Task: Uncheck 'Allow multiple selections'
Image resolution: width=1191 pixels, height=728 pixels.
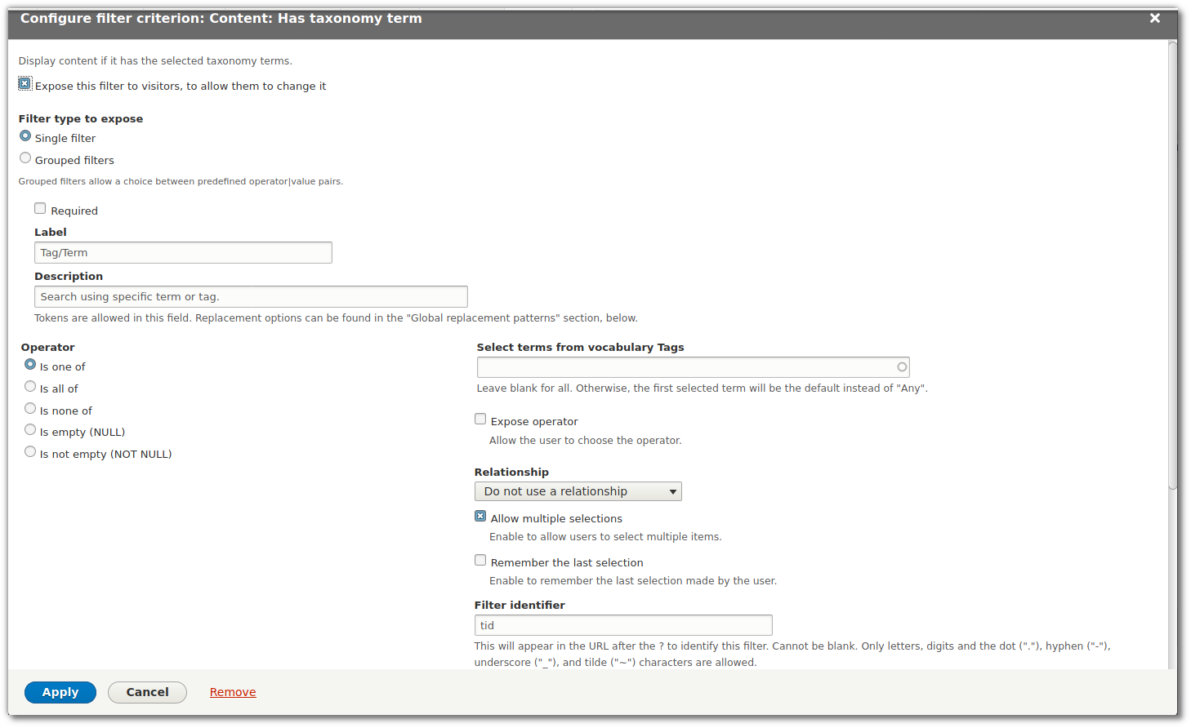Action: 480,516
